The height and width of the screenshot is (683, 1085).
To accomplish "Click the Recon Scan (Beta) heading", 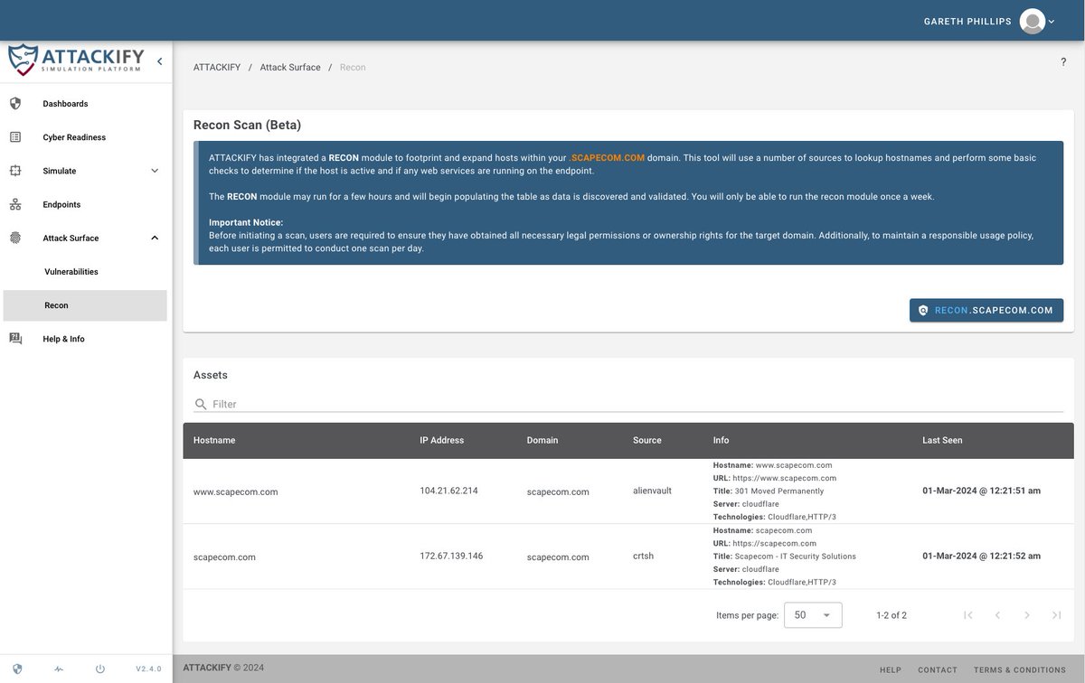I will click(x=248, y=126).
